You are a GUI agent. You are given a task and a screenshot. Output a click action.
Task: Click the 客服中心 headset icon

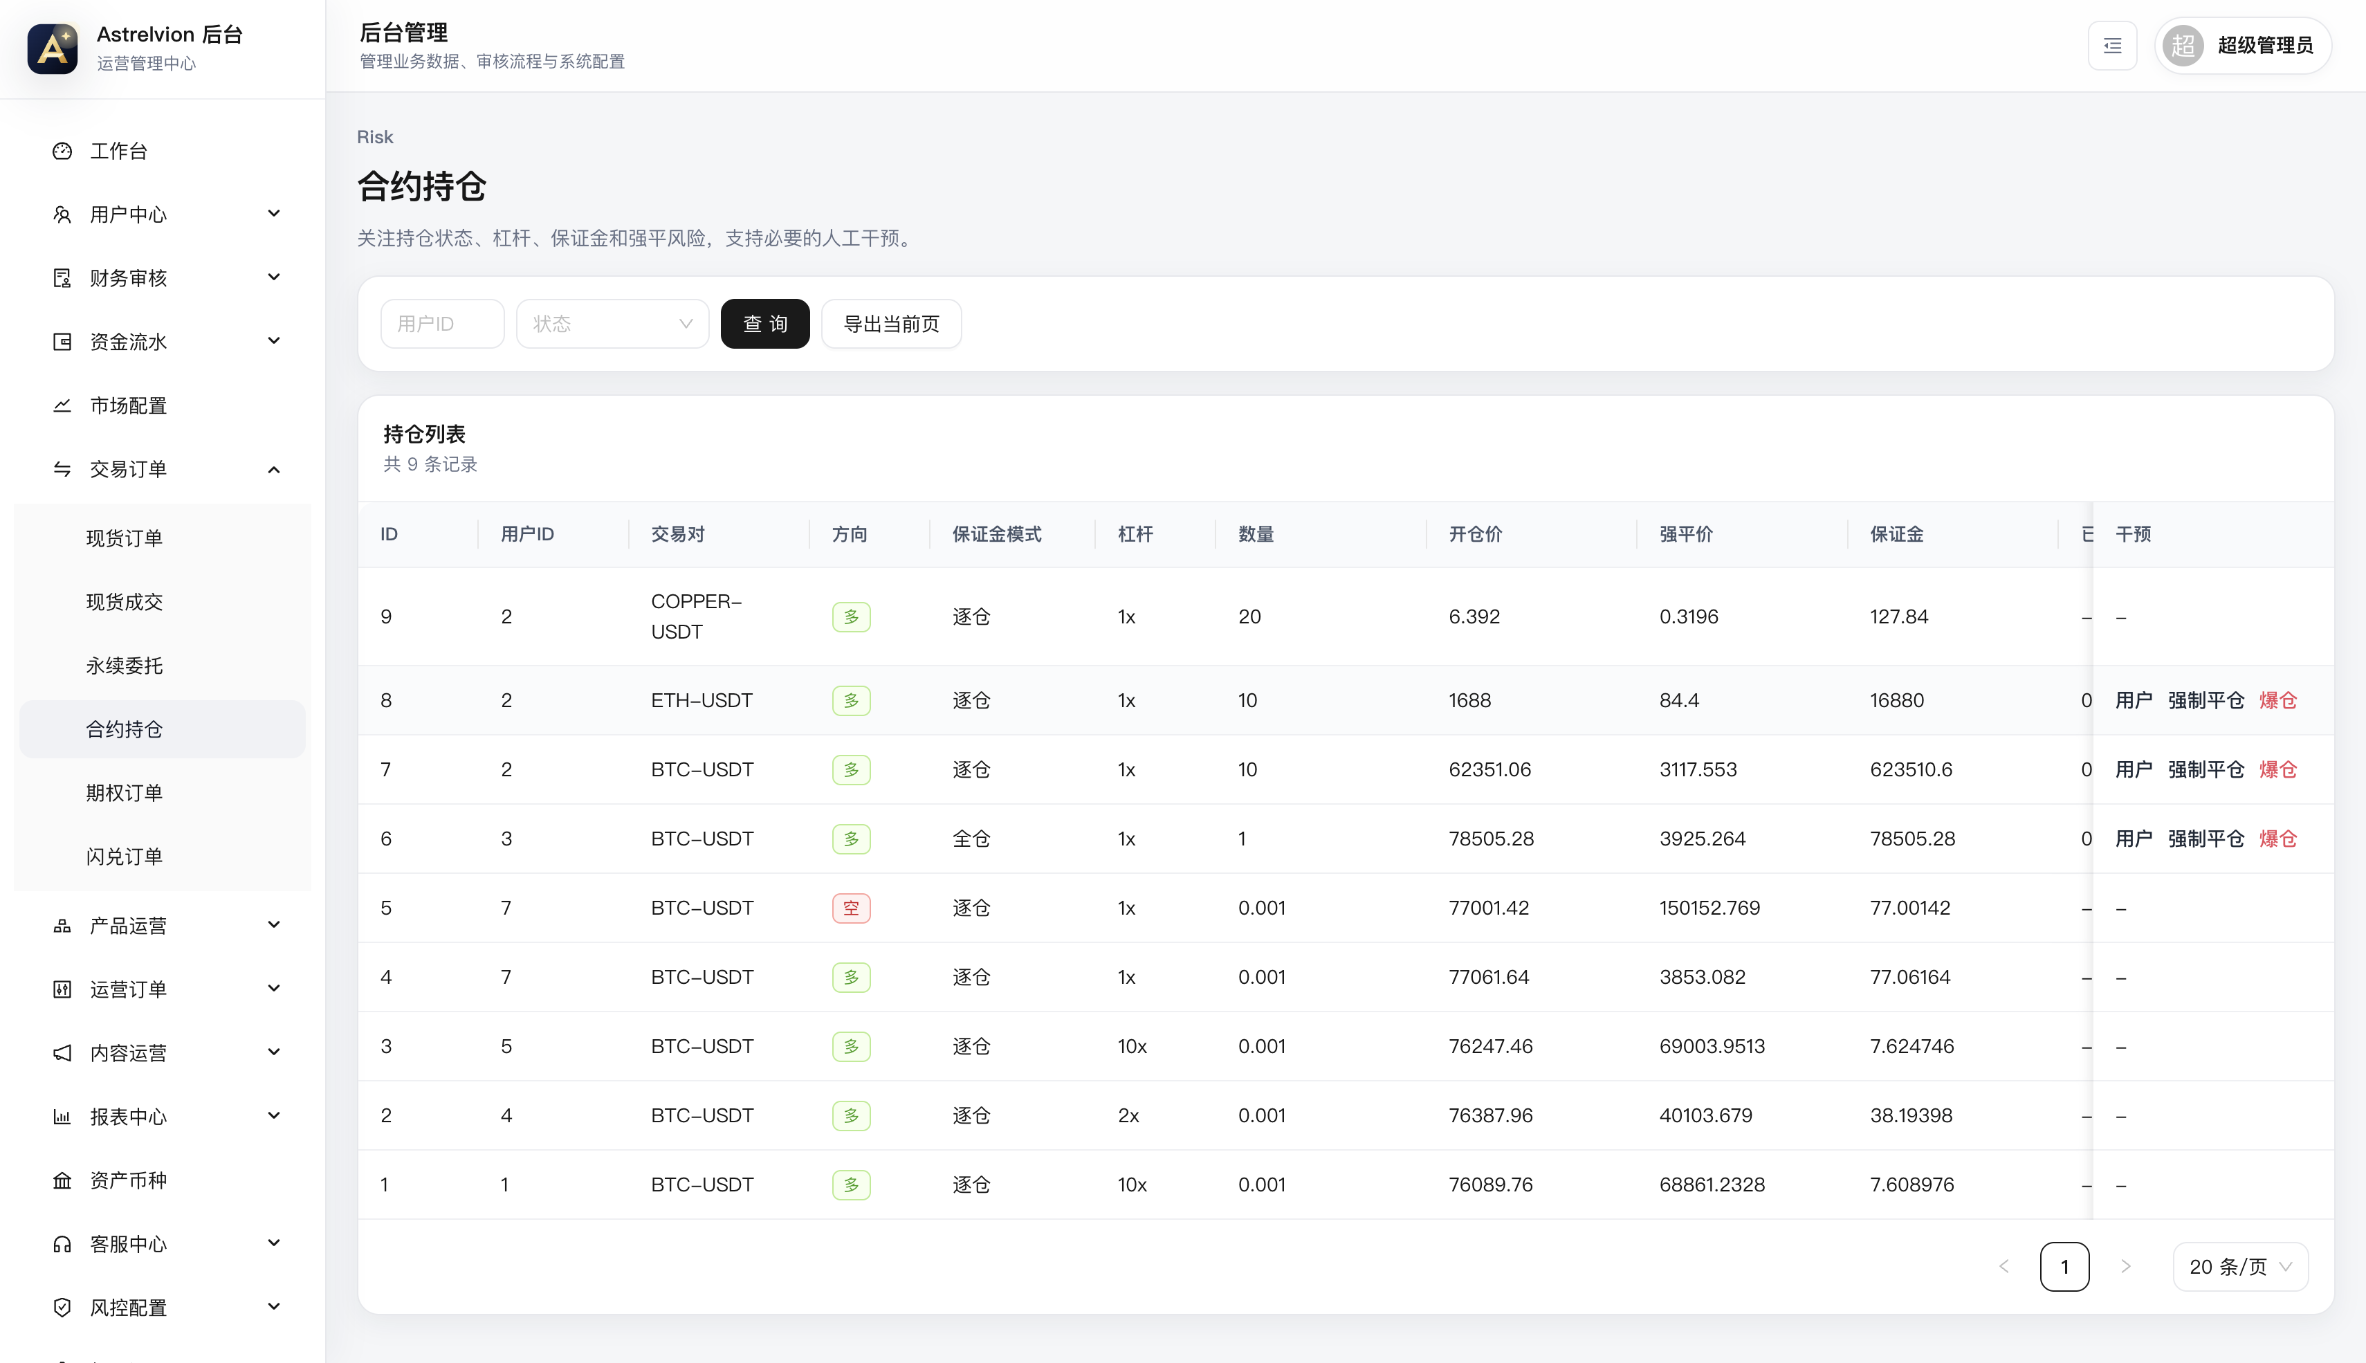point(62,1244)
